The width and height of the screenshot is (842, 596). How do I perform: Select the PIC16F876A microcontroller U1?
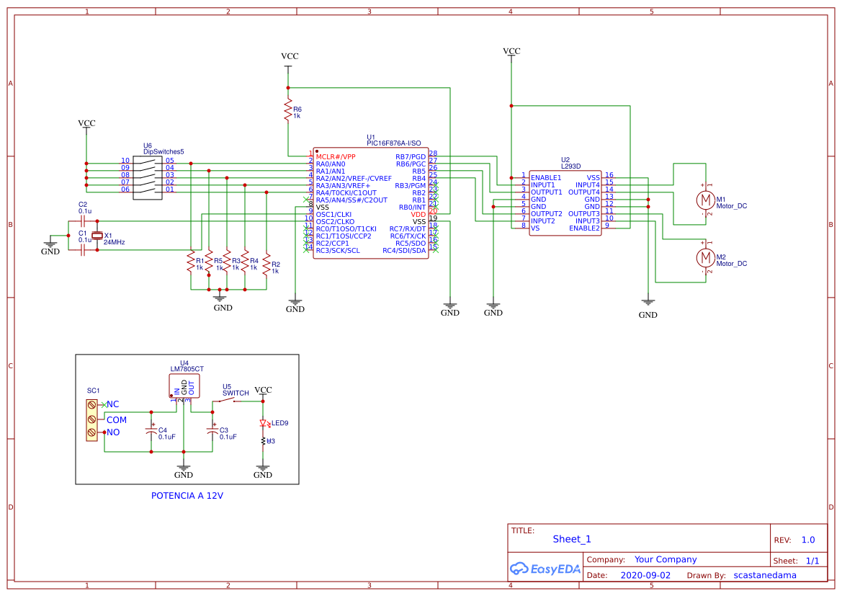pyautogui.click(x=372, y=202)
